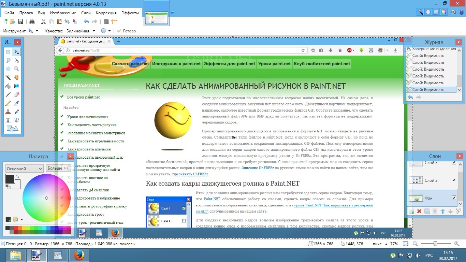Select the Text tool
The height and width of the screenshot is (262, 466).
tap(8, 120)
